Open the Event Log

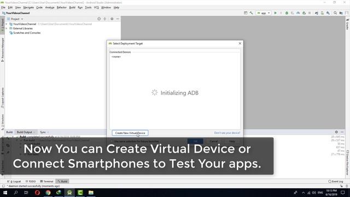[x=336, y=181]
